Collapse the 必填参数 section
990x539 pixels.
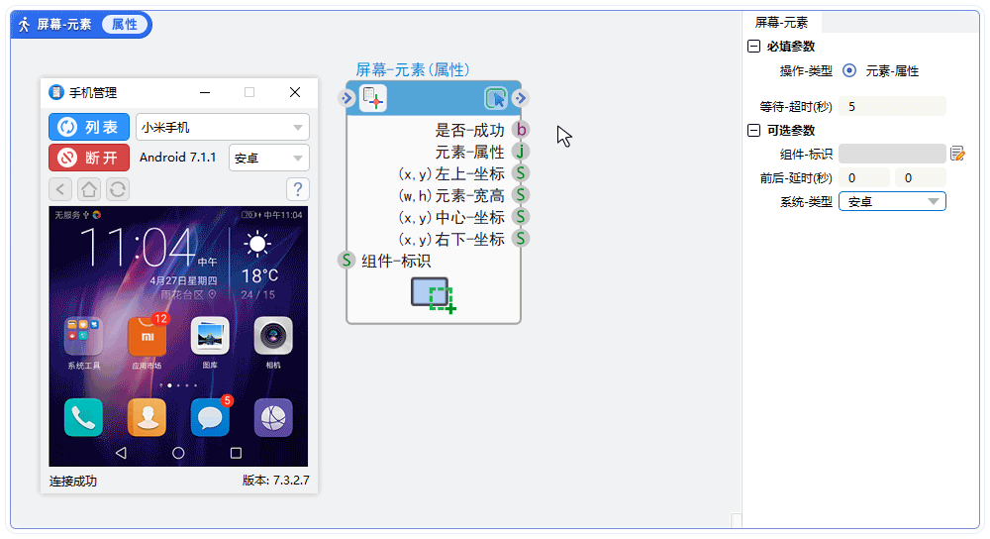pyautogui.click(x=753, y=47)
